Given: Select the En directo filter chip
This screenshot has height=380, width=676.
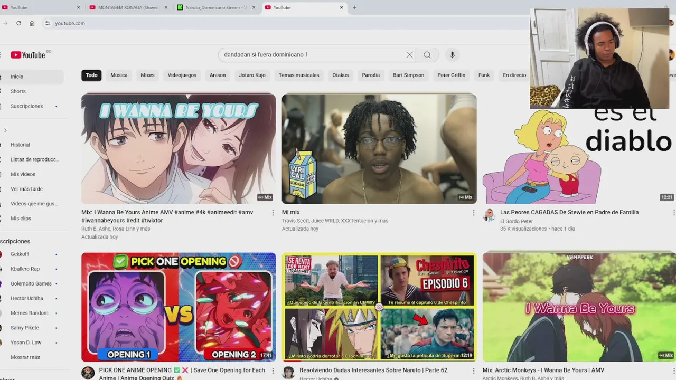Looking at the screenshot, I should coord(514,75).
